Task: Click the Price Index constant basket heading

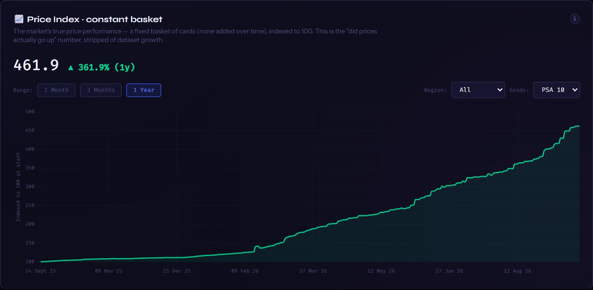Action: 95,19
